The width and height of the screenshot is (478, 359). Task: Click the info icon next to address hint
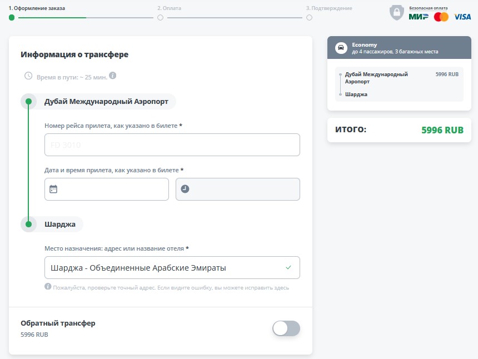pos(48,287)
